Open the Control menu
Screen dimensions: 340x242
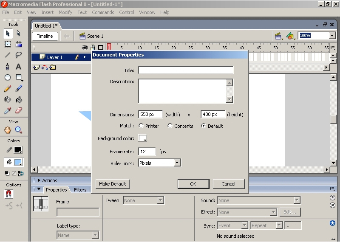(x=127, y=12)
